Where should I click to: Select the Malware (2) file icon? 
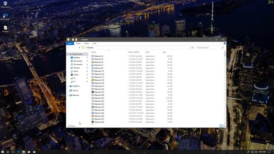92,56
